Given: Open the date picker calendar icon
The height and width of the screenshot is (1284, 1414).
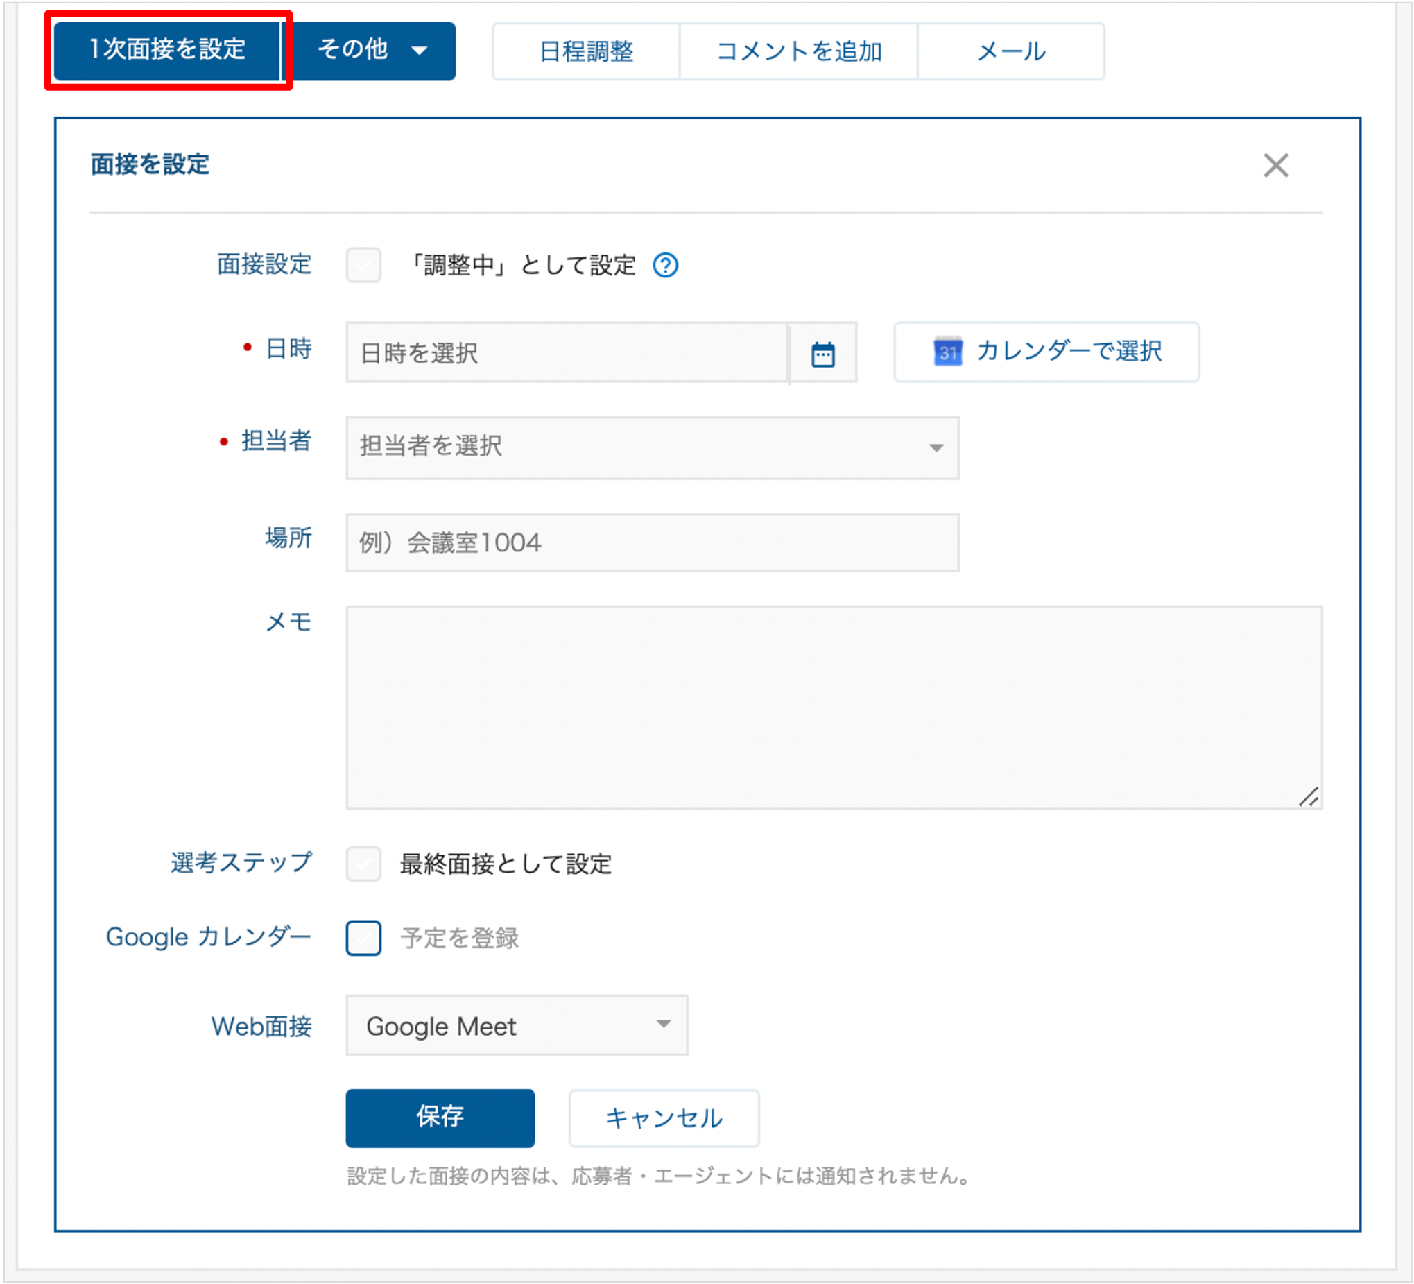Looking at the screenshot, I should click(822, 353).
